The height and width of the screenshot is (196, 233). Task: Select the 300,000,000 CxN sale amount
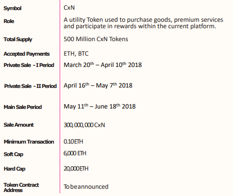click(84, 125)
